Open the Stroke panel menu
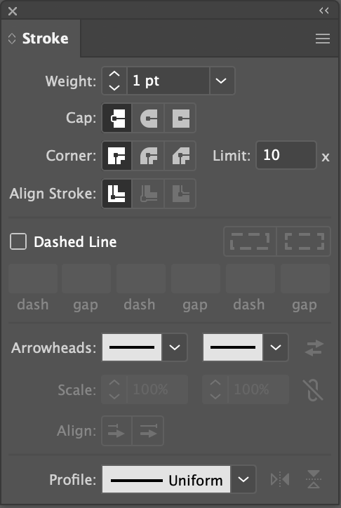This screenshot has height=508, width=341. point(323,39)
